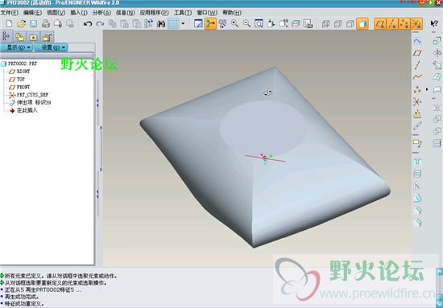Toggle spin center display

click(210, 23)
